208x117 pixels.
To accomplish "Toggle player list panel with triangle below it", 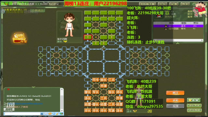I will 178,43.
